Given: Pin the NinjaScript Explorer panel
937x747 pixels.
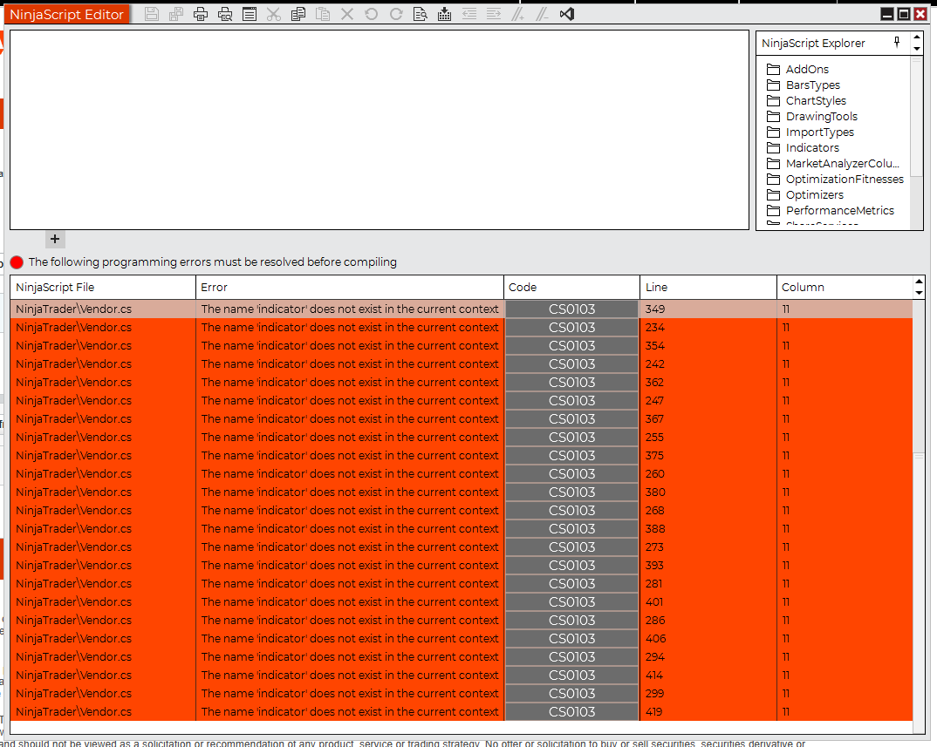Looking at the screenshot, I should pos(896,42).
